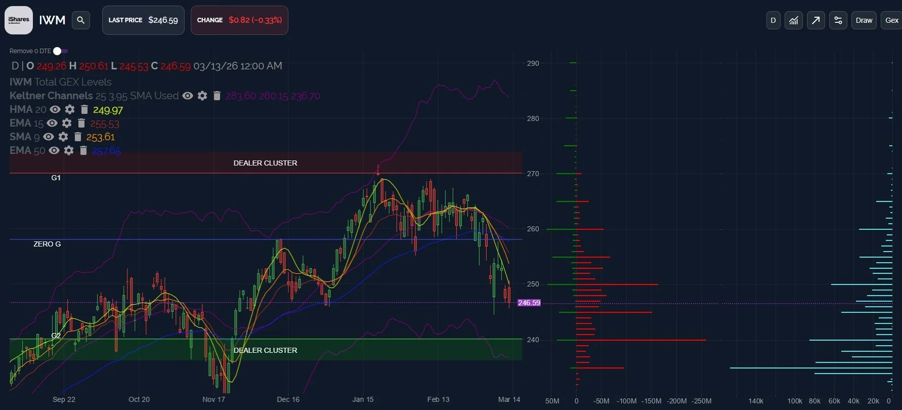Viewport: 902px width, 410px height.
Task: Toggle visibility of HMA 20
Action: point(55,109)
